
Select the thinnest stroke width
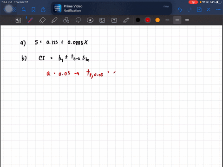point(167,20)
